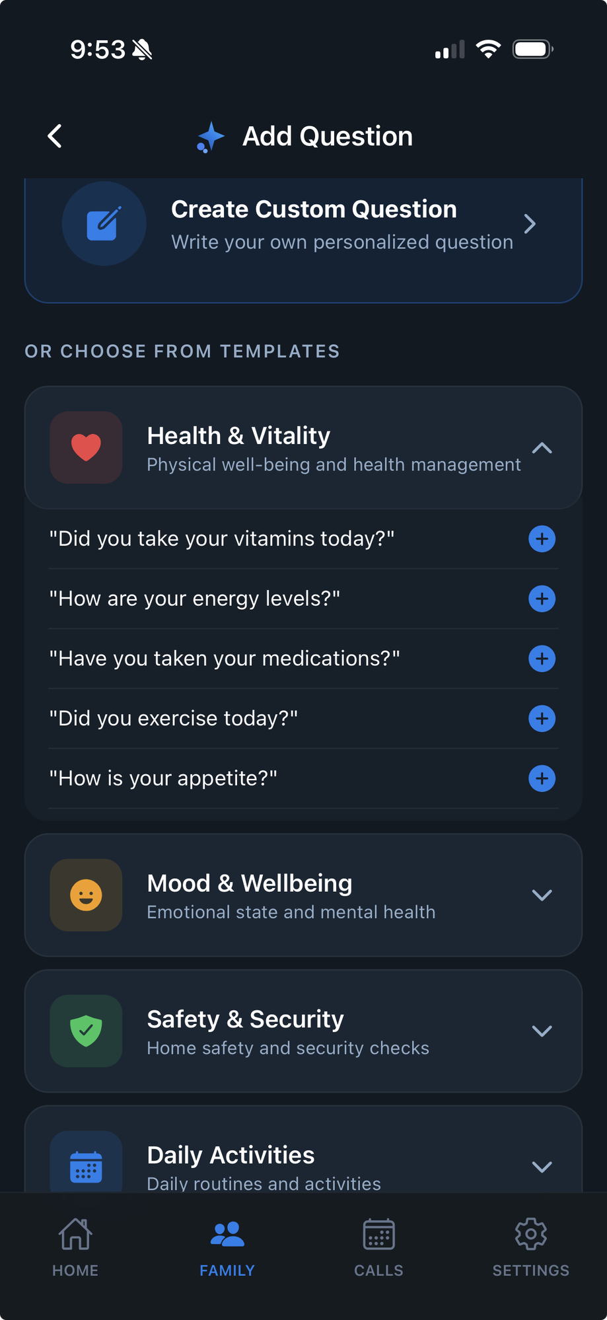
Task: Collapse the Health & Vitality section
Action: point(542,447)
